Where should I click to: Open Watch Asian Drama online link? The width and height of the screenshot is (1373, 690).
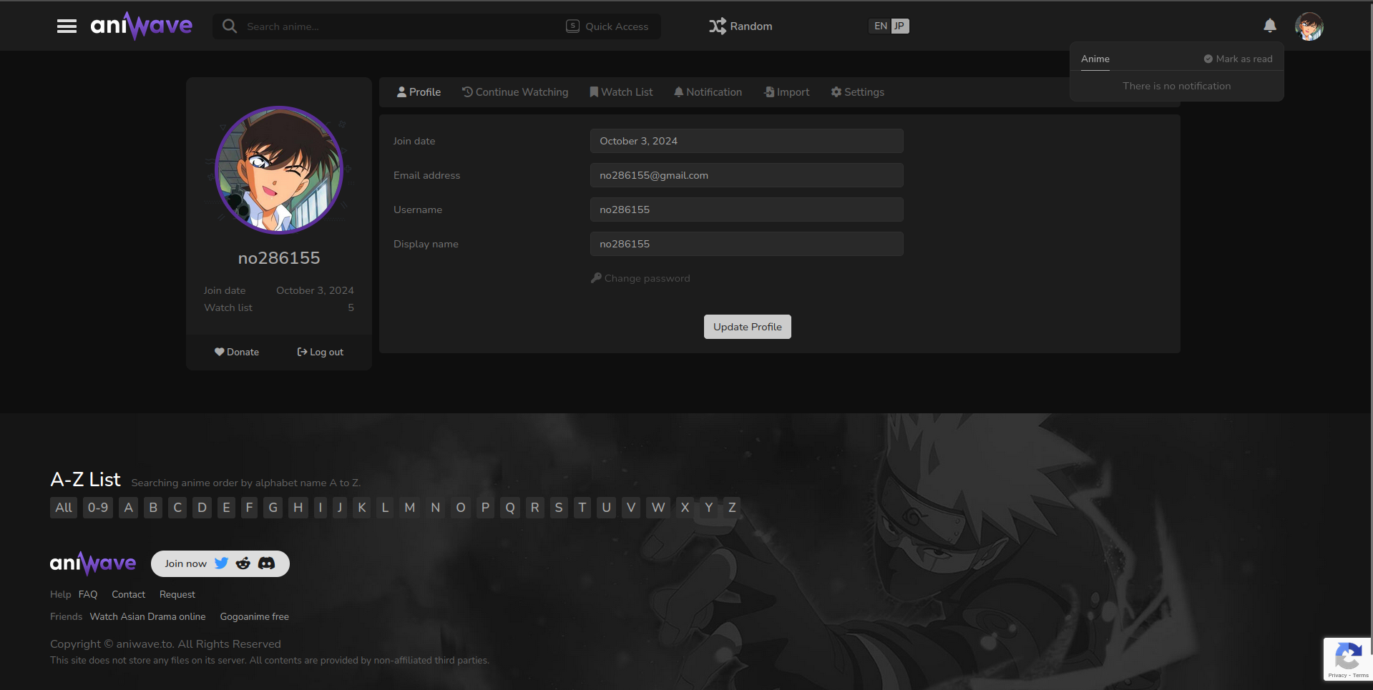coord(147,617)
